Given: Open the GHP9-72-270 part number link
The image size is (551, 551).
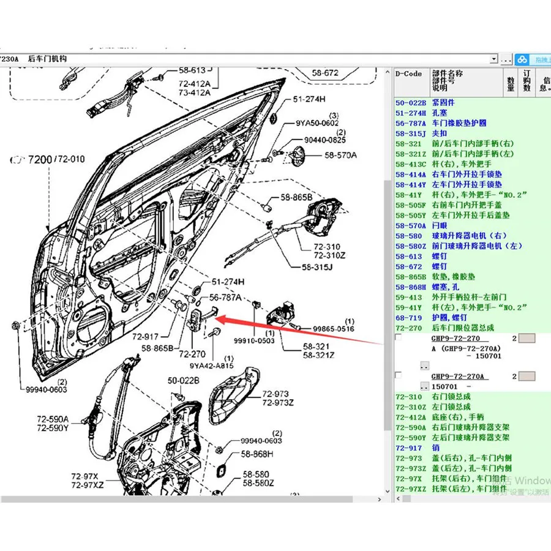Looking at the screenshot, I should [455, 339].
